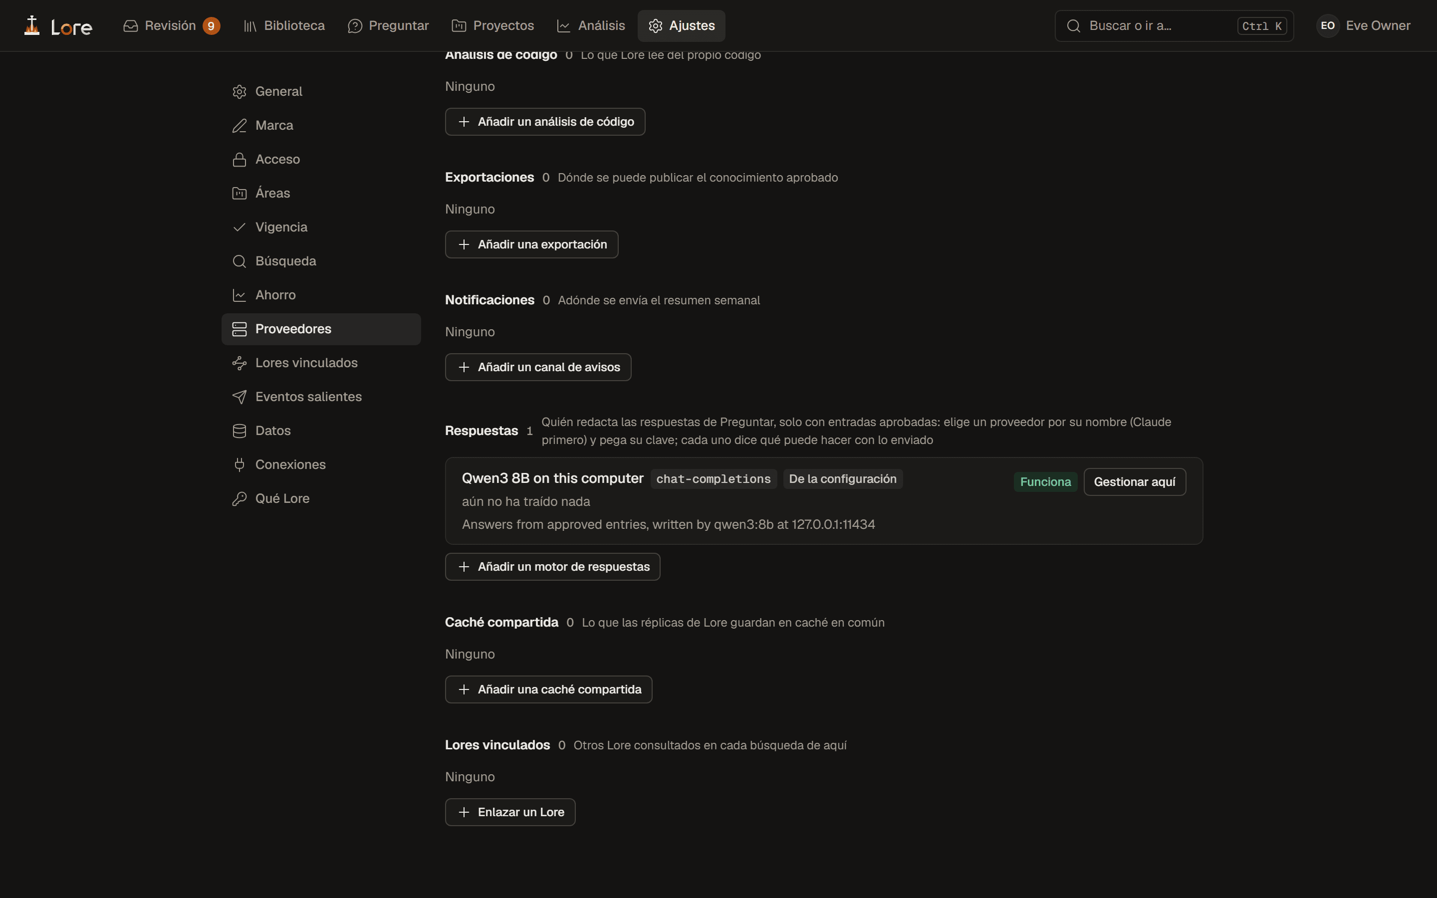Select the Ajustes tab
Viewport: 1437px width, 898px height.
pyautogui.click(x=682, y=25)
